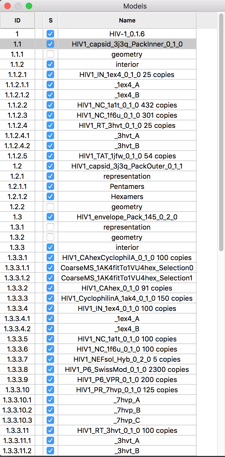Viewport: 225px width, 457px height.
Task: Select the HIV1_NC_1a1t 432 copies row
Action: coord(127,105)
